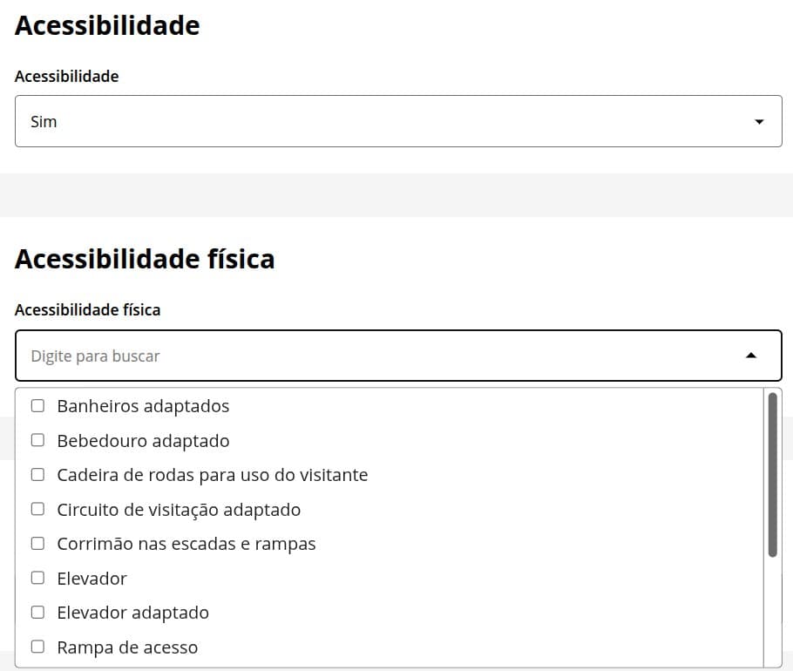Select the Corrimão nas escadas e rampas label

(186, 544)
